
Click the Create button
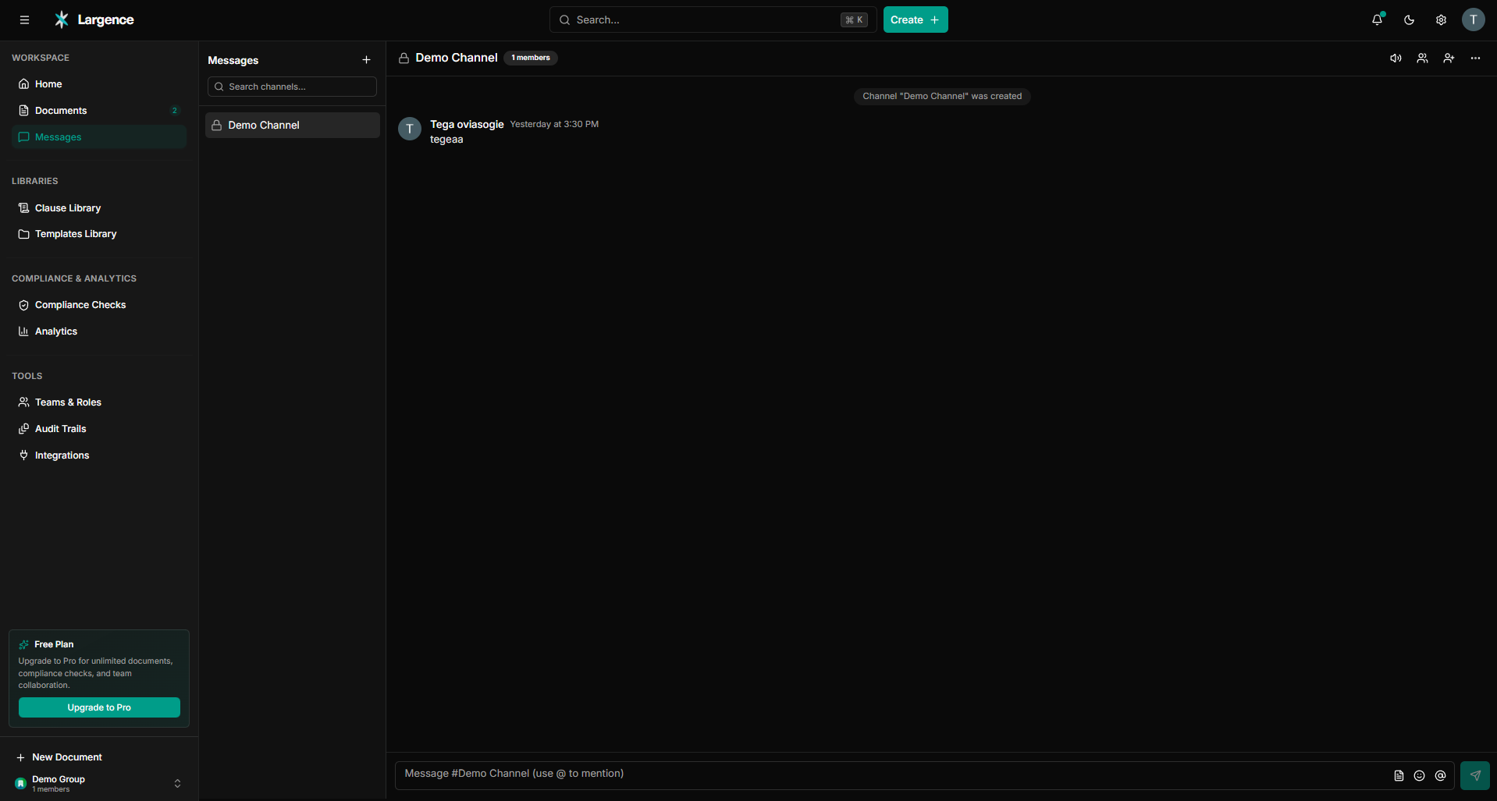pyautogui.click(x=916, y=20)
